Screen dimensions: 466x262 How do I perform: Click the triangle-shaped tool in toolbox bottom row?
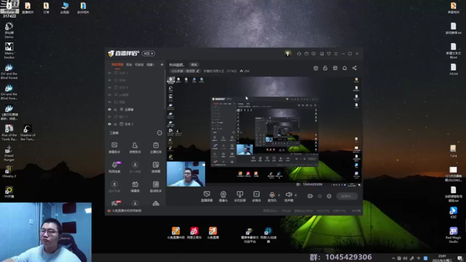click(x=156, y=203)
